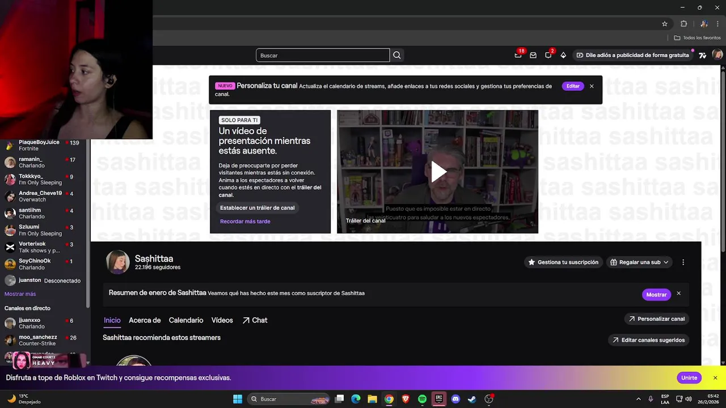726x408 pixels.
Task: Focus the Twitch Buscar search field
Action: (323, 55)
